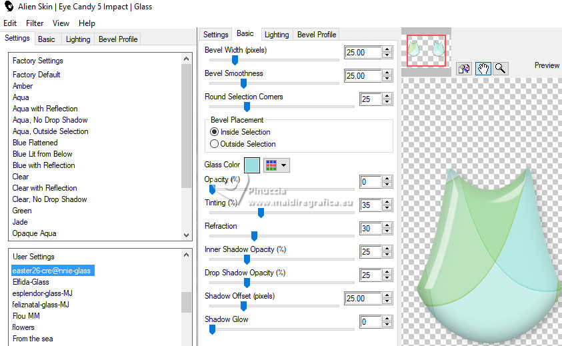Click the Shadow Offset value field
Screen dimensions: 562x346
(363, 298)
